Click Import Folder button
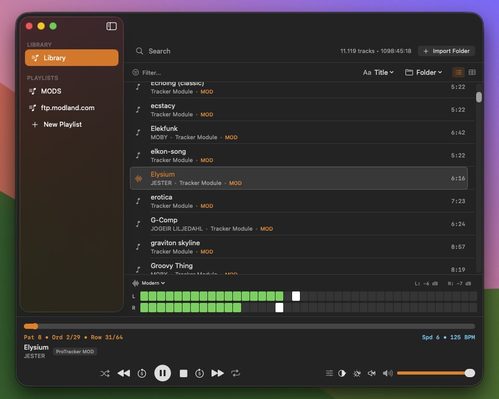The image size is (499, 399). coord(447,51)
